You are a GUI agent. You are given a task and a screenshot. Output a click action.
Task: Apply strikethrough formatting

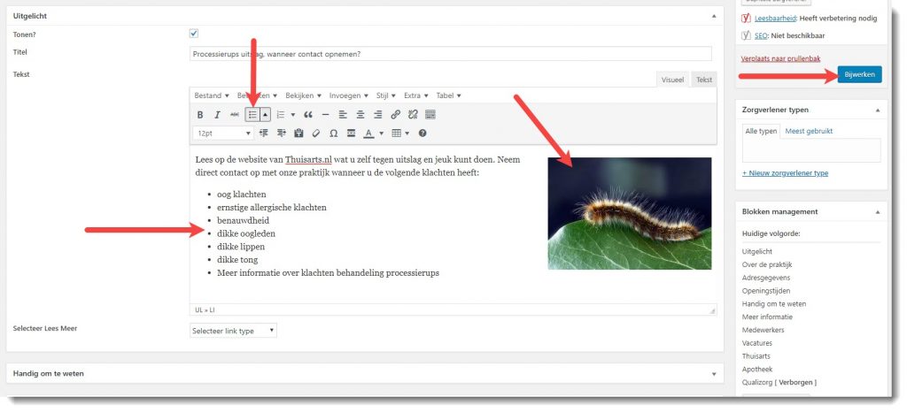(x=234, y=115)
